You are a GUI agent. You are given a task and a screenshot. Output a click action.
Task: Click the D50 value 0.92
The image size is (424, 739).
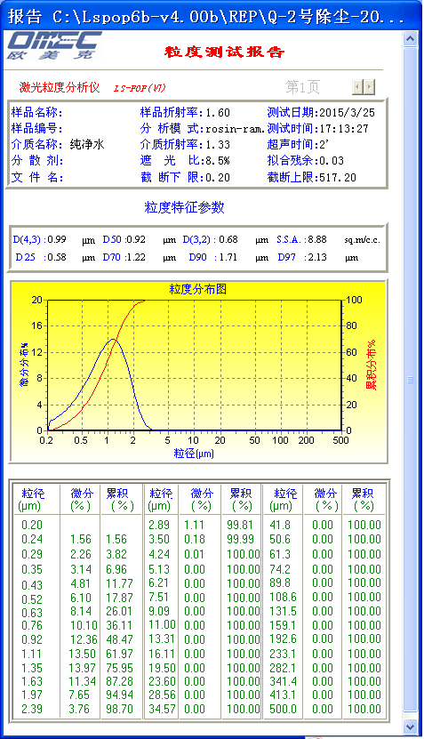click(x=136, y=239)
